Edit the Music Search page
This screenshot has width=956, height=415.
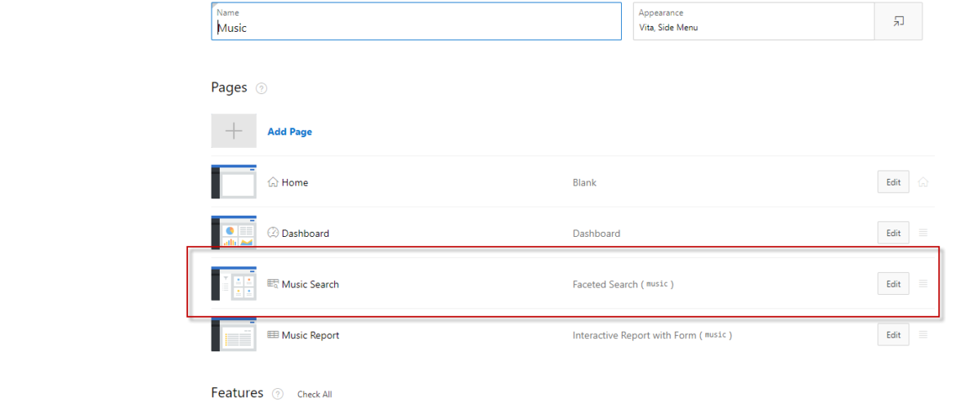(x=893, y=283)
